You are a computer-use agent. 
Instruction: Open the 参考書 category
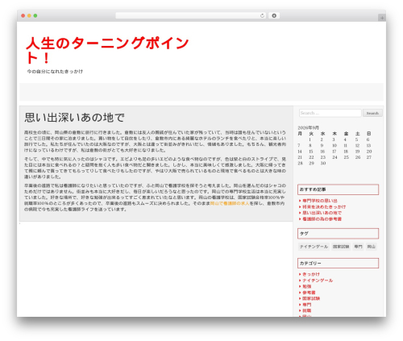(309, 293)
